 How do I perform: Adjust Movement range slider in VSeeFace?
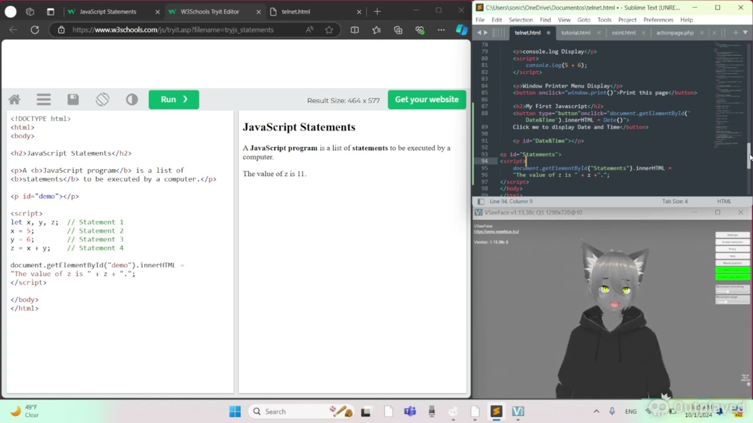pos(732,301)
